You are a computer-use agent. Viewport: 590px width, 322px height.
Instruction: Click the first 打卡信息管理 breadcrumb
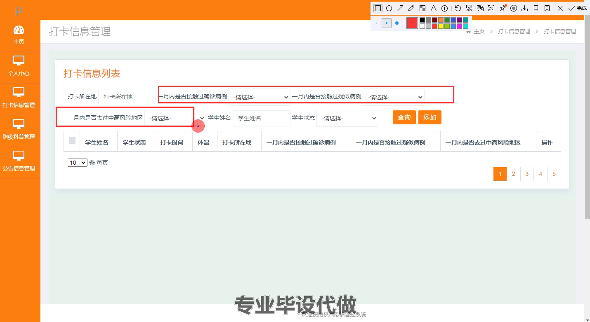click(514, 31)
